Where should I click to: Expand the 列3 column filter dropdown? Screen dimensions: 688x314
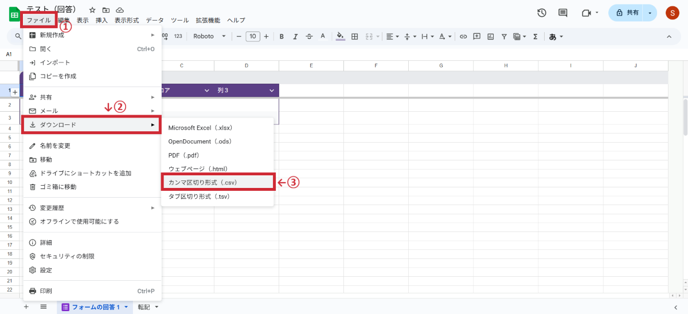272,91
